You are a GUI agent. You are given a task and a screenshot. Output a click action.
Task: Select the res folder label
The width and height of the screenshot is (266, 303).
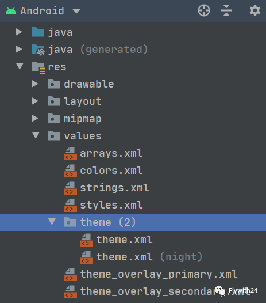pos(57,67)
